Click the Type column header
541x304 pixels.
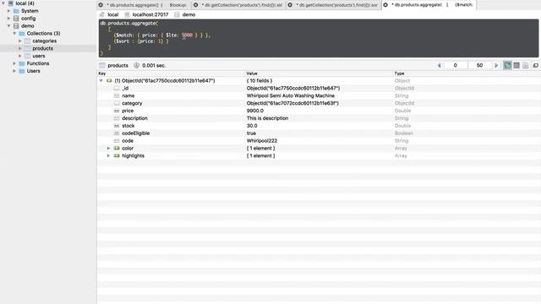[x=399, y=73]
